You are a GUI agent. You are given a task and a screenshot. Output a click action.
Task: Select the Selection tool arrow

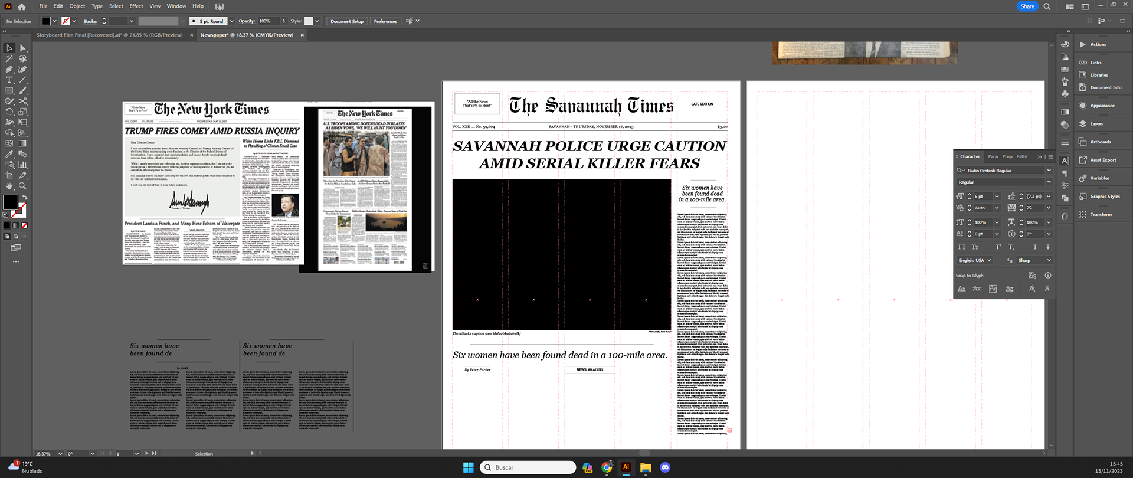coord(9,48)
